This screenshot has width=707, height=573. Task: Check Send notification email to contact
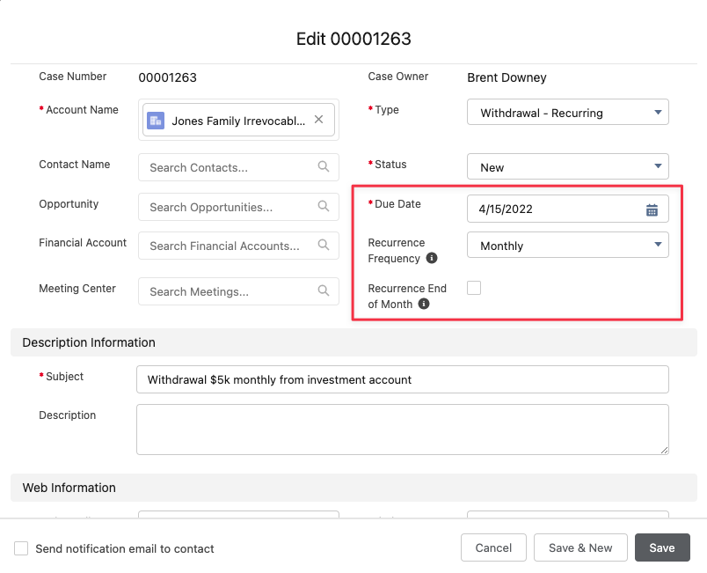21,548
